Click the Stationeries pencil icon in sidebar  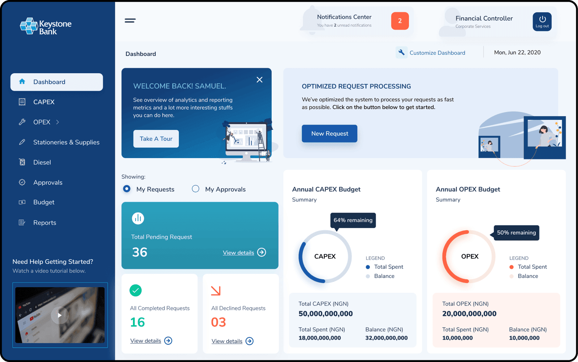point(22,142)
